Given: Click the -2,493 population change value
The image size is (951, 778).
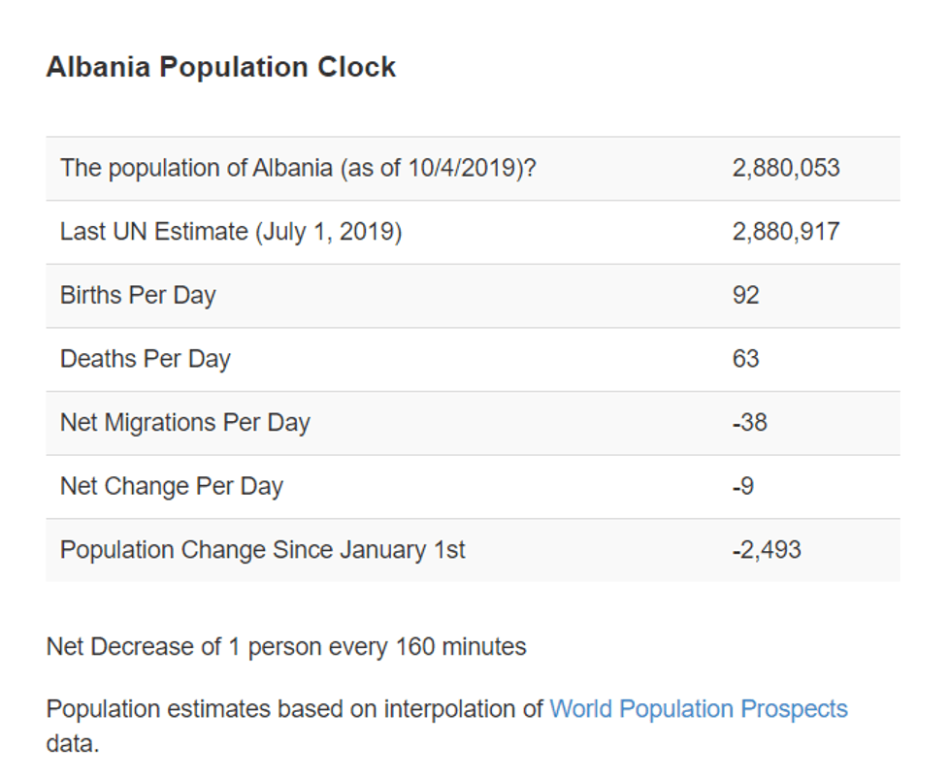Looking at the screenshot, I should click(767, 550).
